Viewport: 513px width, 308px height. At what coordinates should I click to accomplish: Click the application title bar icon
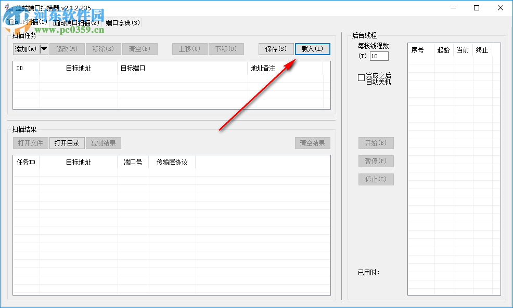tap(9, 8)
